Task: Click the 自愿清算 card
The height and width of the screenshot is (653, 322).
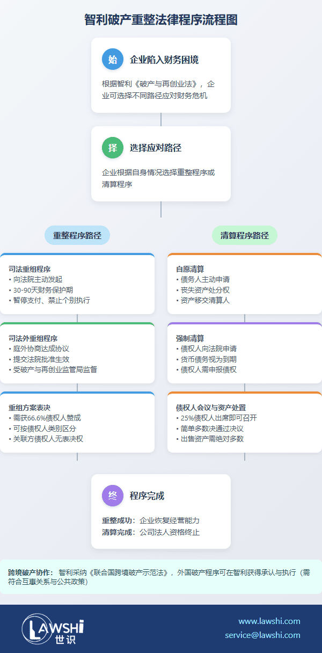Action: (x=245, y=284)
